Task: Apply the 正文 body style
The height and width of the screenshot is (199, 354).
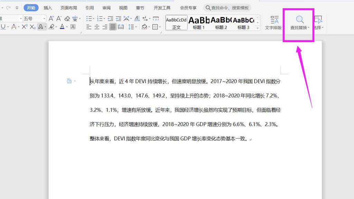Action: pos(176,22)
